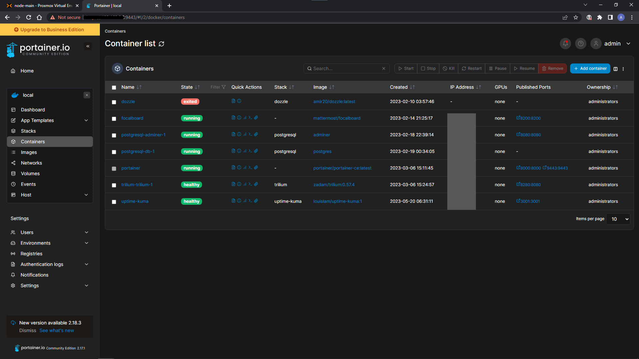Click the Add container button
This screenshot has height=359, width=639.
pyautogui.click(x=590, y=68)
